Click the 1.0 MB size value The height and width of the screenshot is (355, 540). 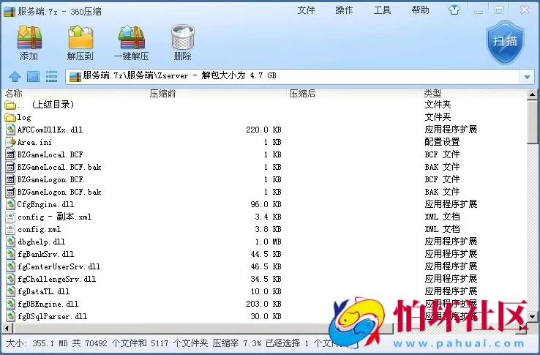pos(269,242)
